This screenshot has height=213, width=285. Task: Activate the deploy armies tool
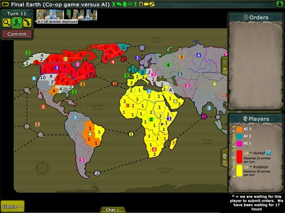[17, 23]
